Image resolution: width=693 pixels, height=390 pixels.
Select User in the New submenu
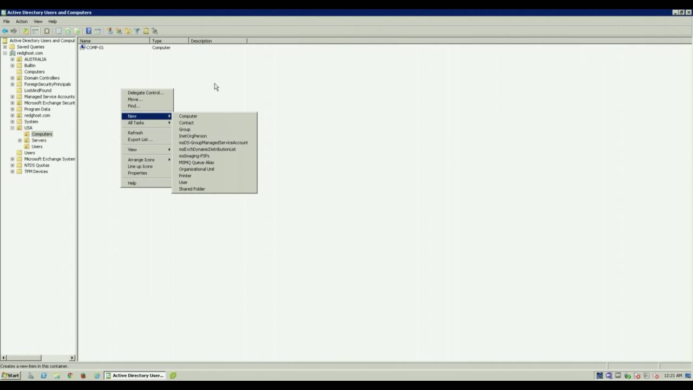click(214, 183)
